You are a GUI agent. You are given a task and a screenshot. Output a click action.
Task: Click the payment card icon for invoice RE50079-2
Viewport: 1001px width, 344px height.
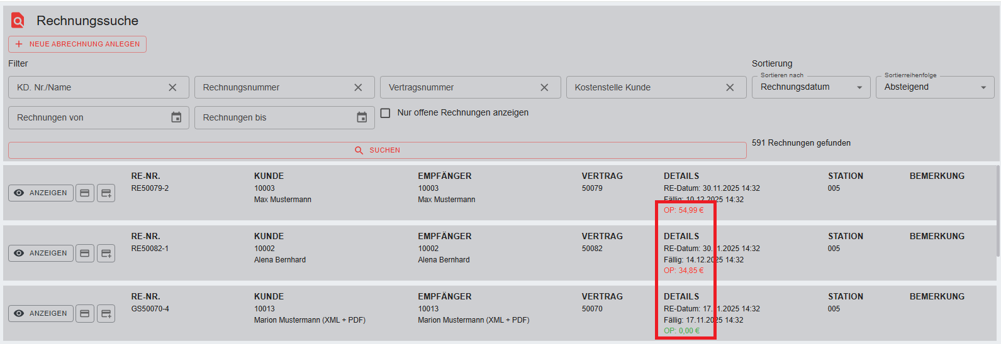point(85,193)
